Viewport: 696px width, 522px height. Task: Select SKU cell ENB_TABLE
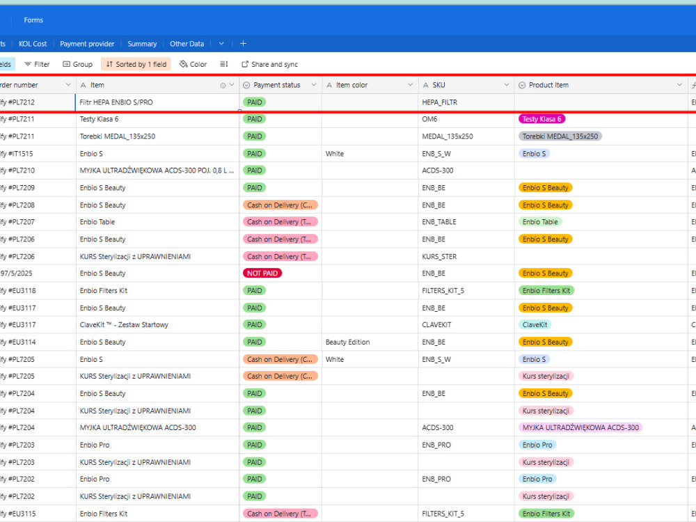[466, 222]
